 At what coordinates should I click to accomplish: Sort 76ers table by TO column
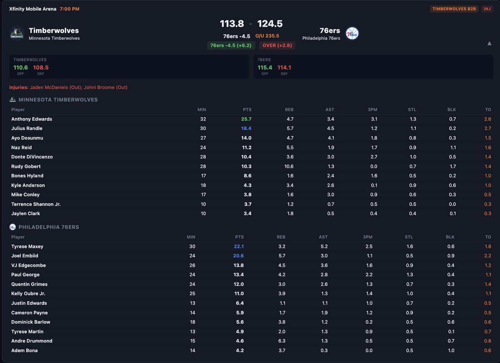488,237
